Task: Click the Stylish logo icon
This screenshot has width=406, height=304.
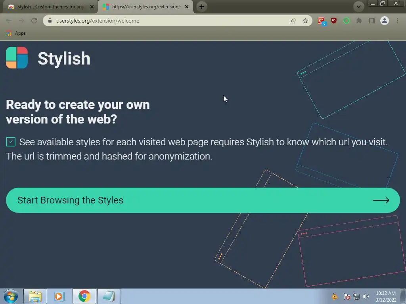Action: click(x=17, y=58)
